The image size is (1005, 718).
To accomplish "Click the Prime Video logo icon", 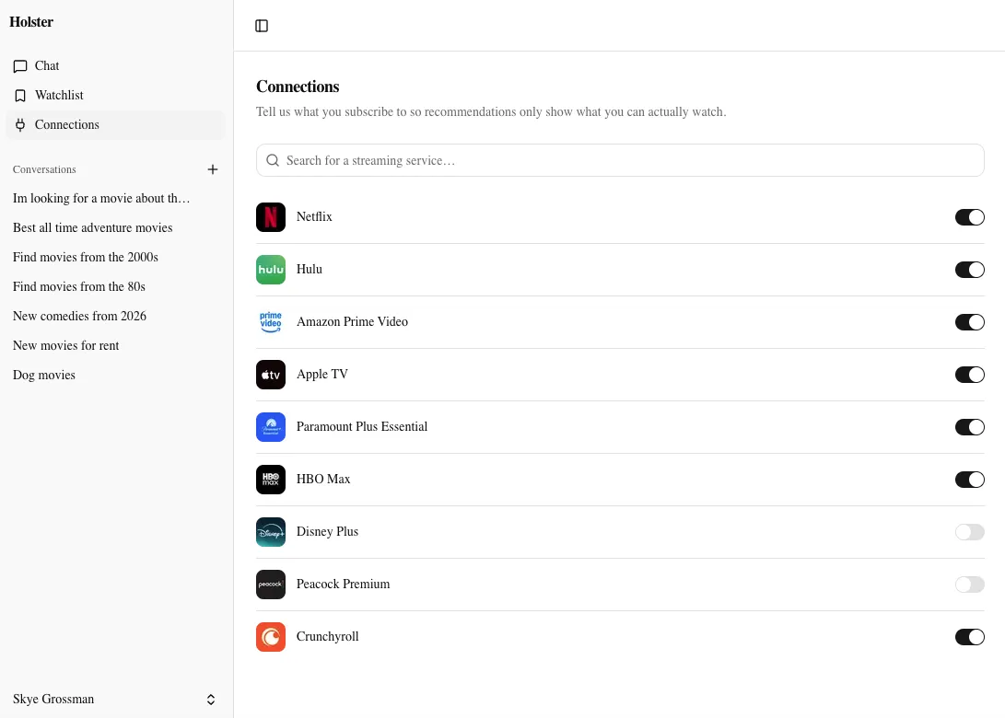I will pos(271,322).
